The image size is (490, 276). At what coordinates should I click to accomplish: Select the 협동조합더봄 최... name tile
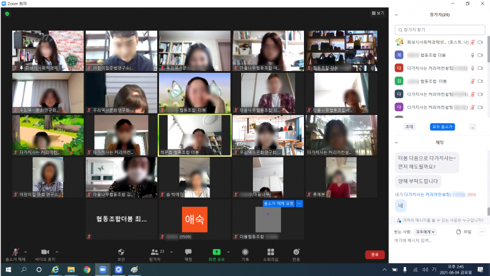121,219
